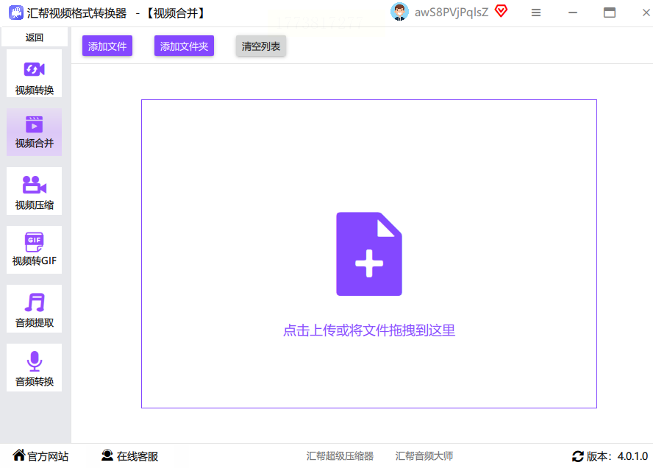653x468 pixels.
Task: Open the 汇帮音频大师 link
Action: pyautogui.click(x=424, y=456)
